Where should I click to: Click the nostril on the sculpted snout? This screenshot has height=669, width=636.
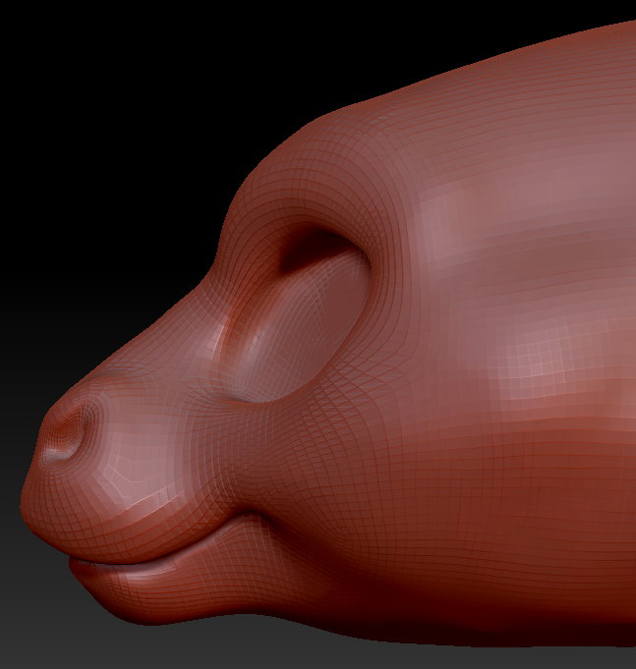tap(68, 431)
